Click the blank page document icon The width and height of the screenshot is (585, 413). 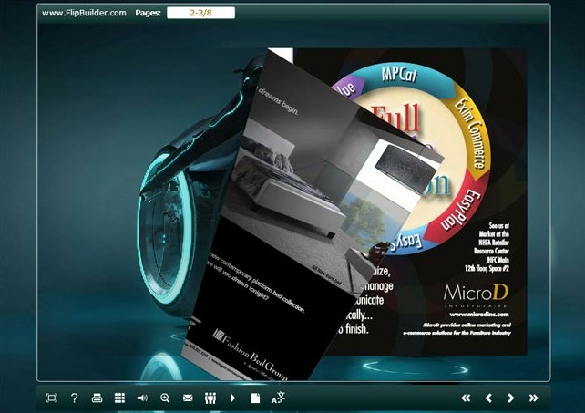tap(256, 398)
